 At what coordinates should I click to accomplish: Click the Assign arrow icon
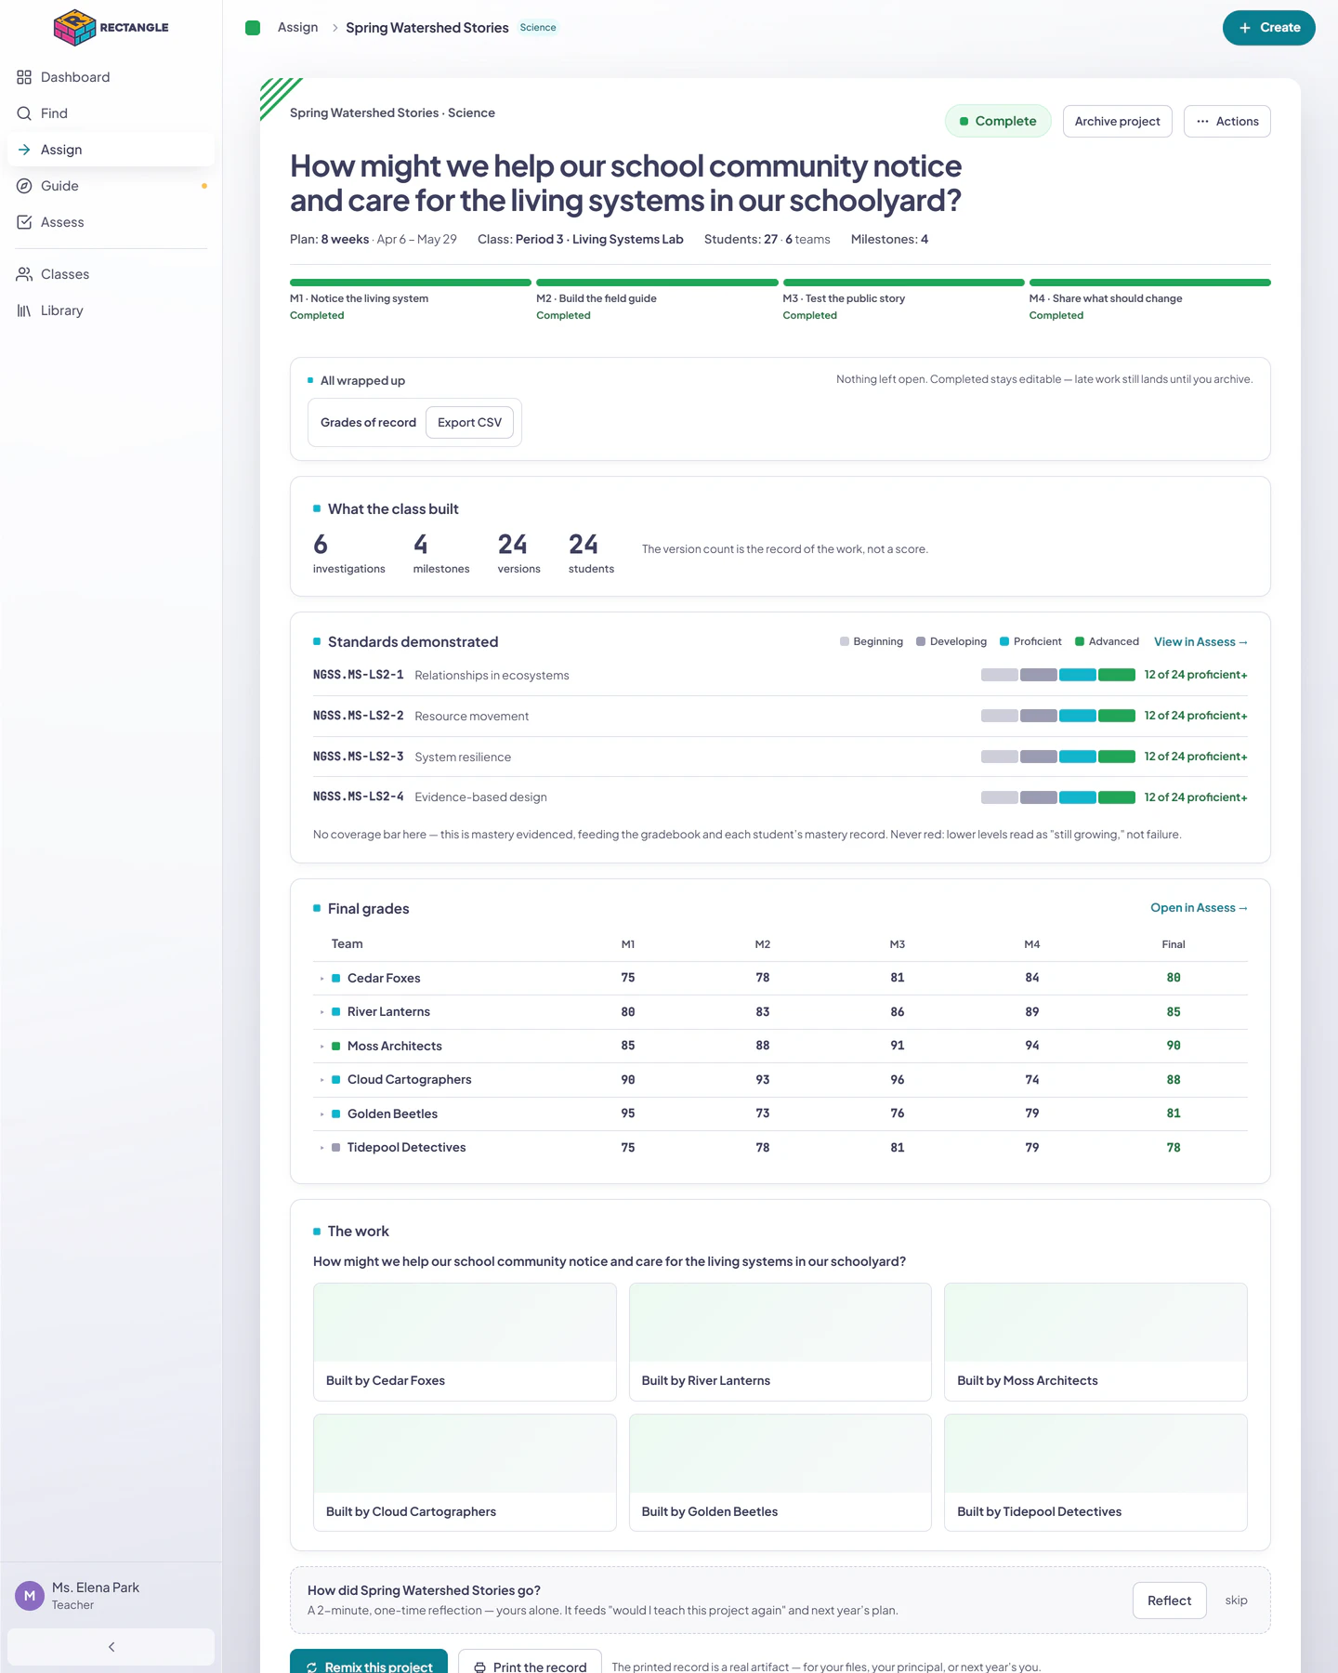[24, 150]
